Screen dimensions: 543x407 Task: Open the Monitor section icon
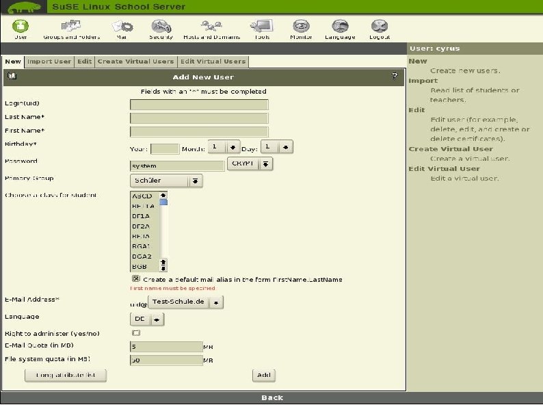(301, 26)
